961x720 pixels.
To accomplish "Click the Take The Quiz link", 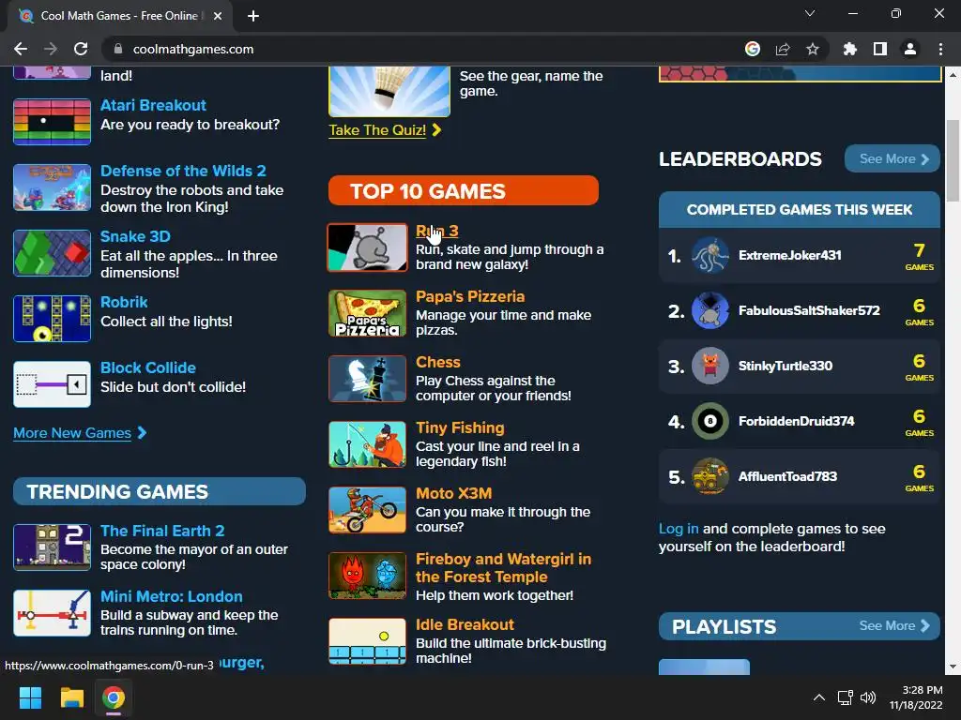I will (384, 129).
